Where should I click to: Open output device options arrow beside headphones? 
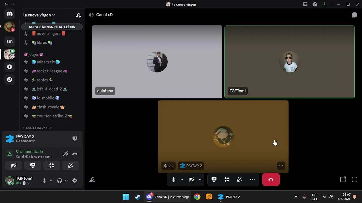(x=66, y=181)
